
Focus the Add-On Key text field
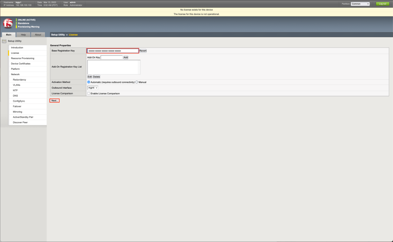pos(111,58)
